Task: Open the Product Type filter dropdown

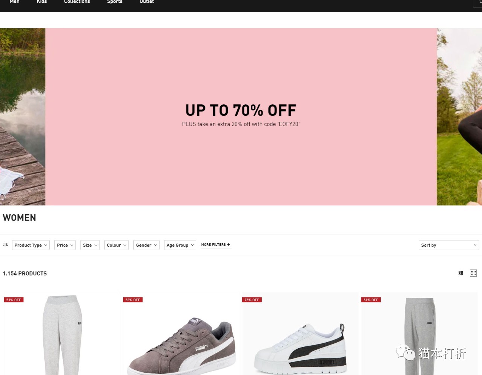Action: coord(31,245)
